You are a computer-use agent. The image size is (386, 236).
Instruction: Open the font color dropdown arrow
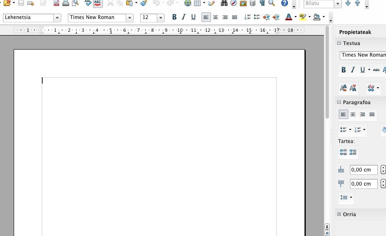point(295,17)
